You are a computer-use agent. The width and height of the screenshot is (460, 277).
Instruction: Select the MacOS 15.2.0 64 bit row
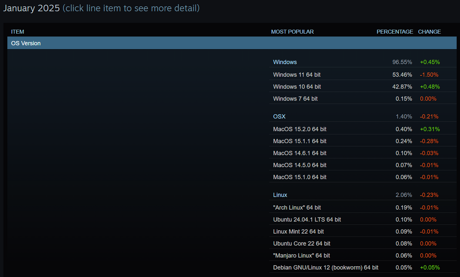299,129
